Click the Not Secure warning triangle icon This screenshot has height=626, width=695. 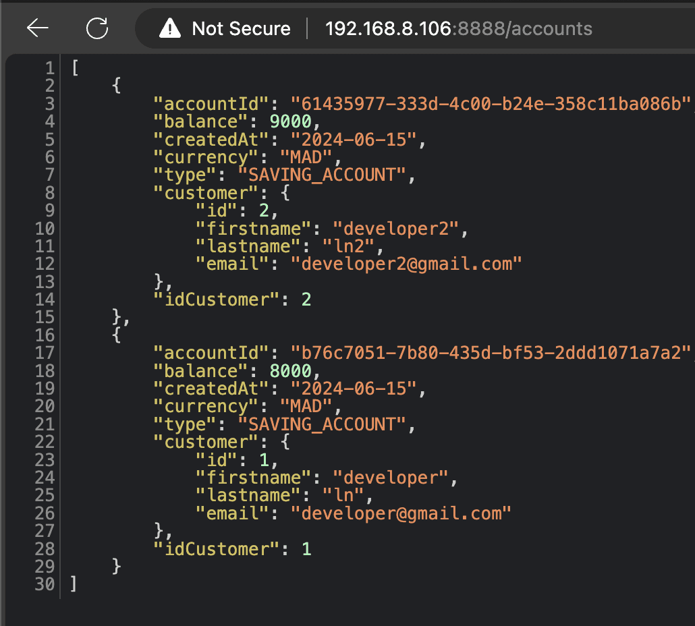click(170, 28)
